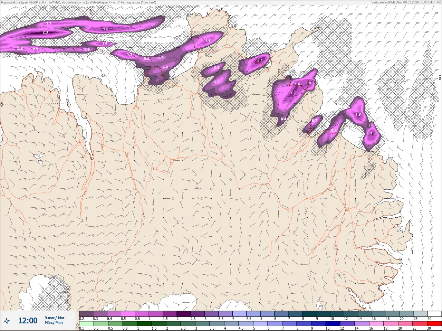Click the upper legend pink swatch starting at 0.5
Screen dimensions: 442x331
point(128,314)
